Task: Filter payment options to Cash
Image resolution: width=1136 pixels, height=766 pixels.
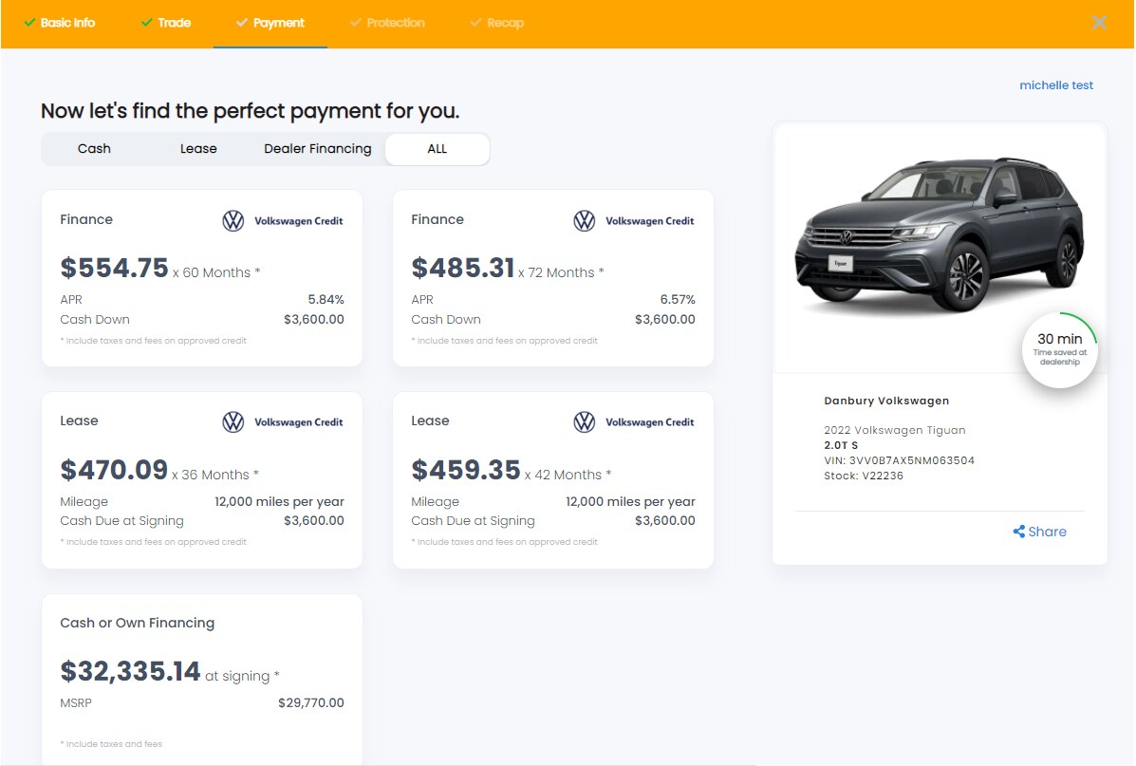Action: pyautogui.click(x=94, y=149)
